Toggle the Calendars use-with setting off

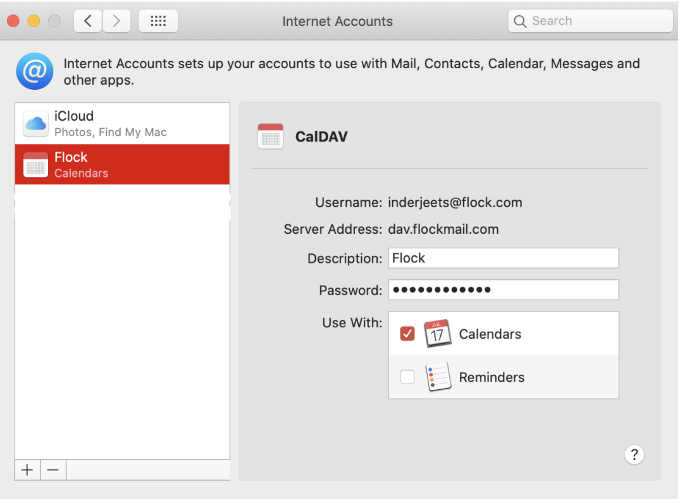point(407,333)
